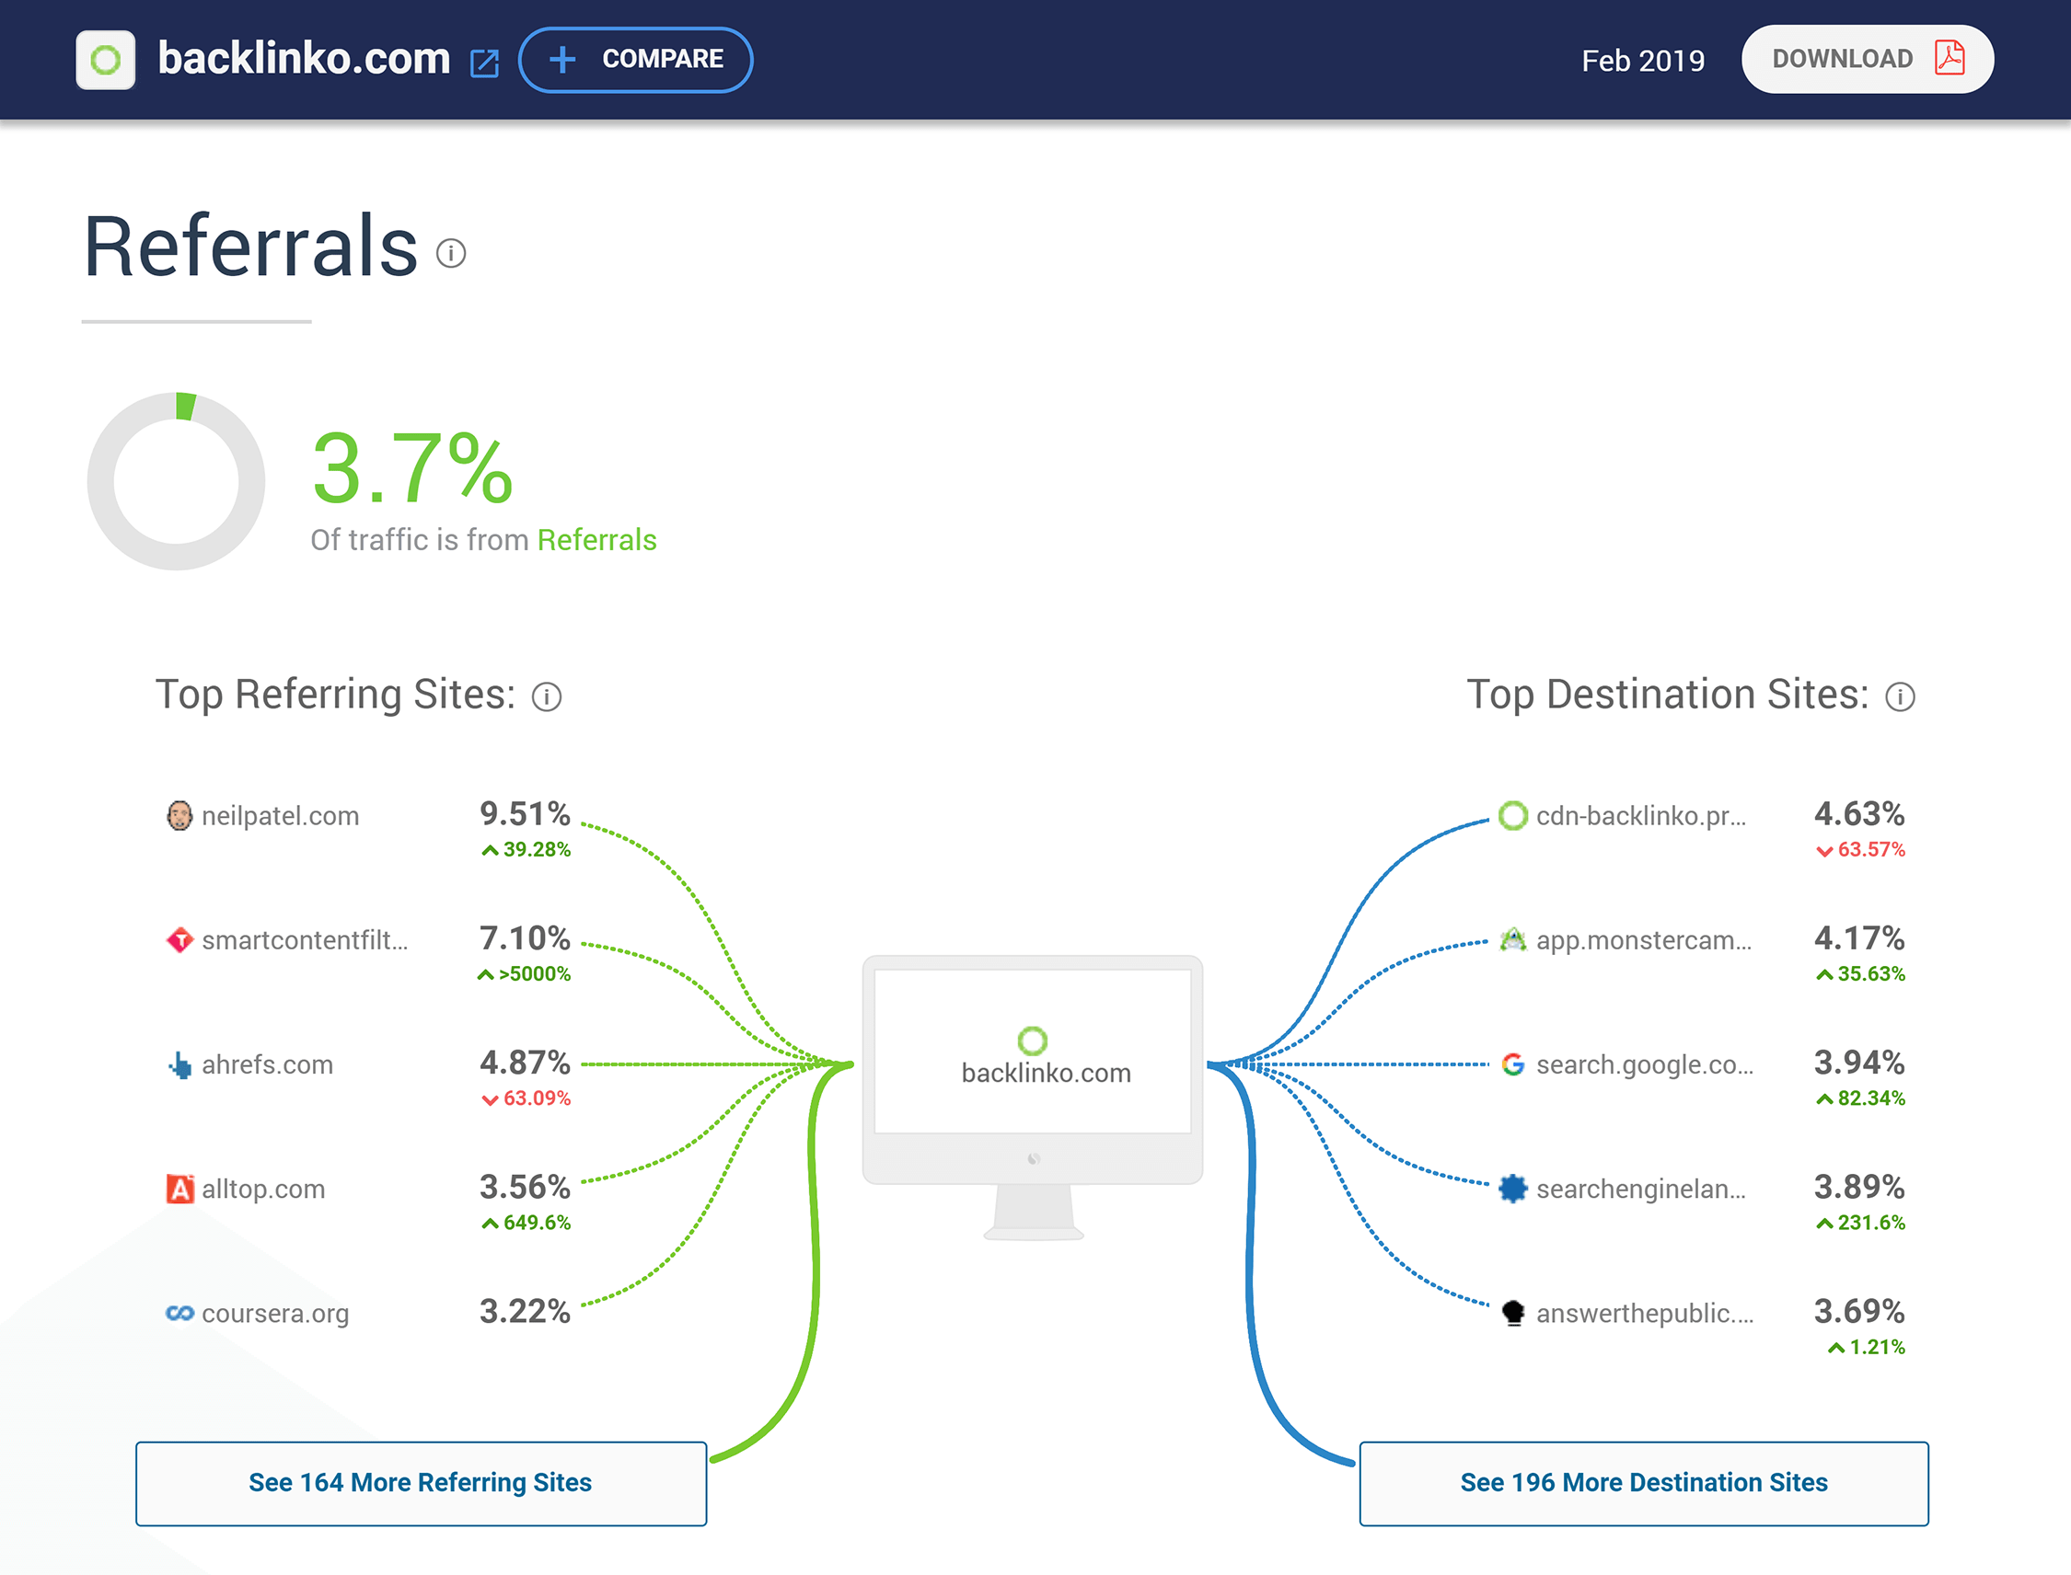2071x1575 pixels.
Task: Click the 3.69% destination share value
Action: coord(1859,1312)
